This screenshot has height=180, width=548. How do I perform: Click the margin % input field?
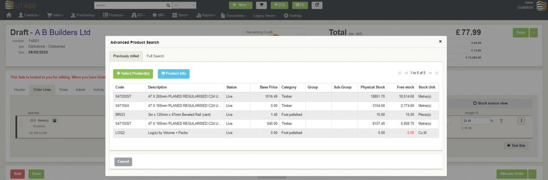click(476, 121)
